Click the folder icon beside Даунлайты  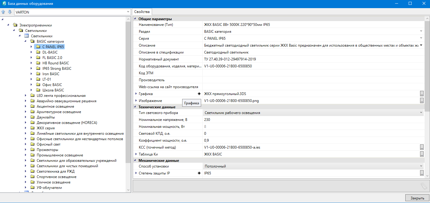click(x=33, y=117)
